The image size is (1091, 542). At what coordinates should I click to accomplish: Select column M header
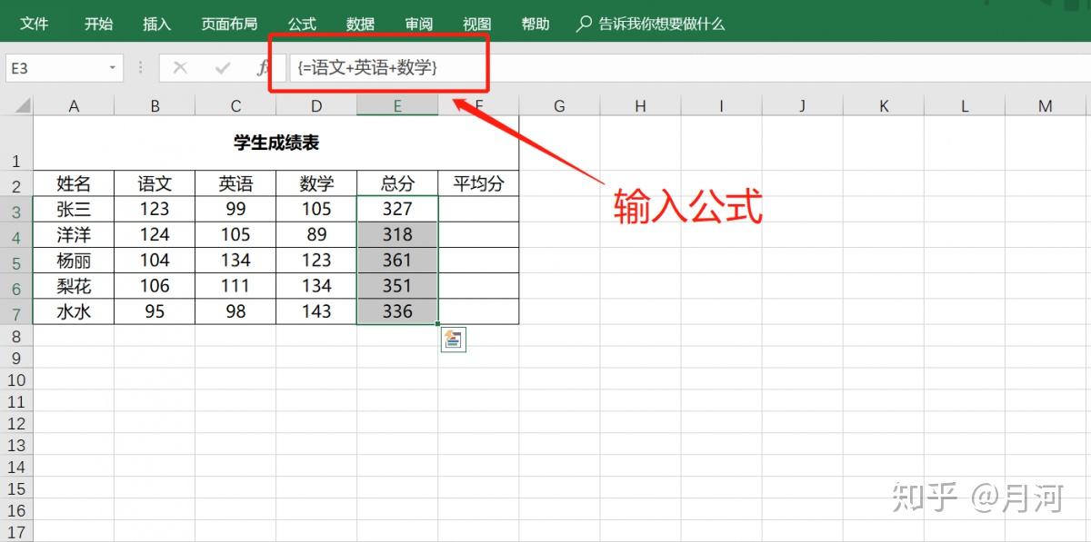[1046, 106]
